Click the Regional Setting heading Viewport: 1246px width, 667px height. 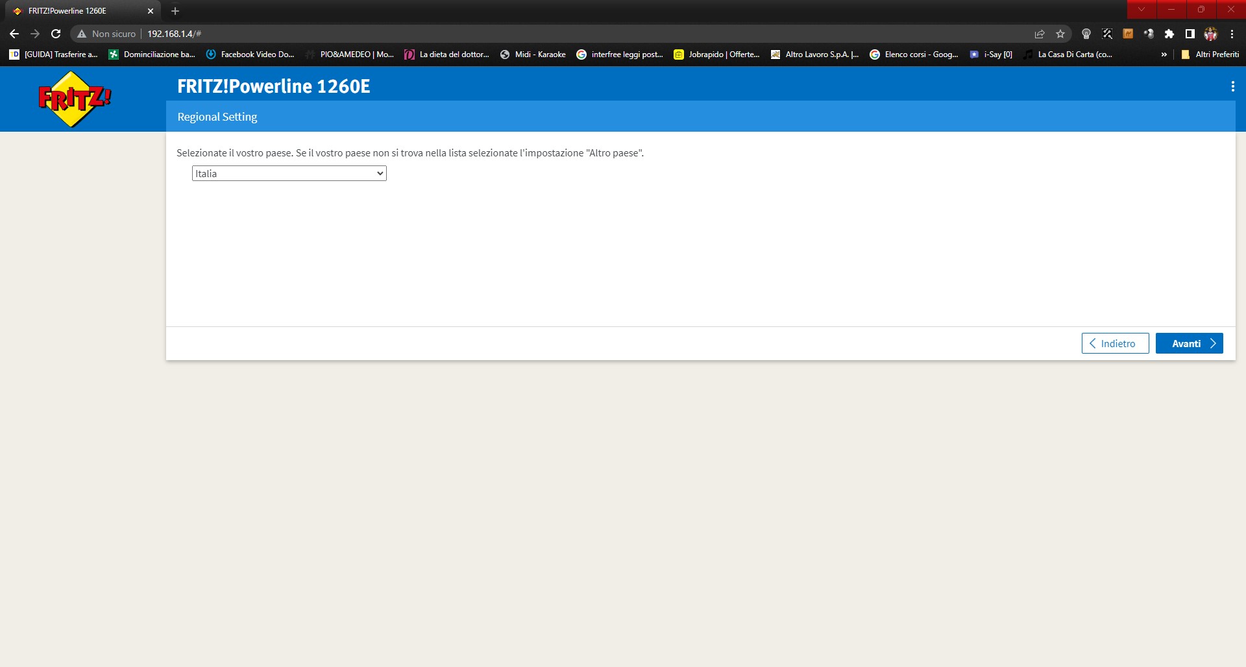point(217,117)
